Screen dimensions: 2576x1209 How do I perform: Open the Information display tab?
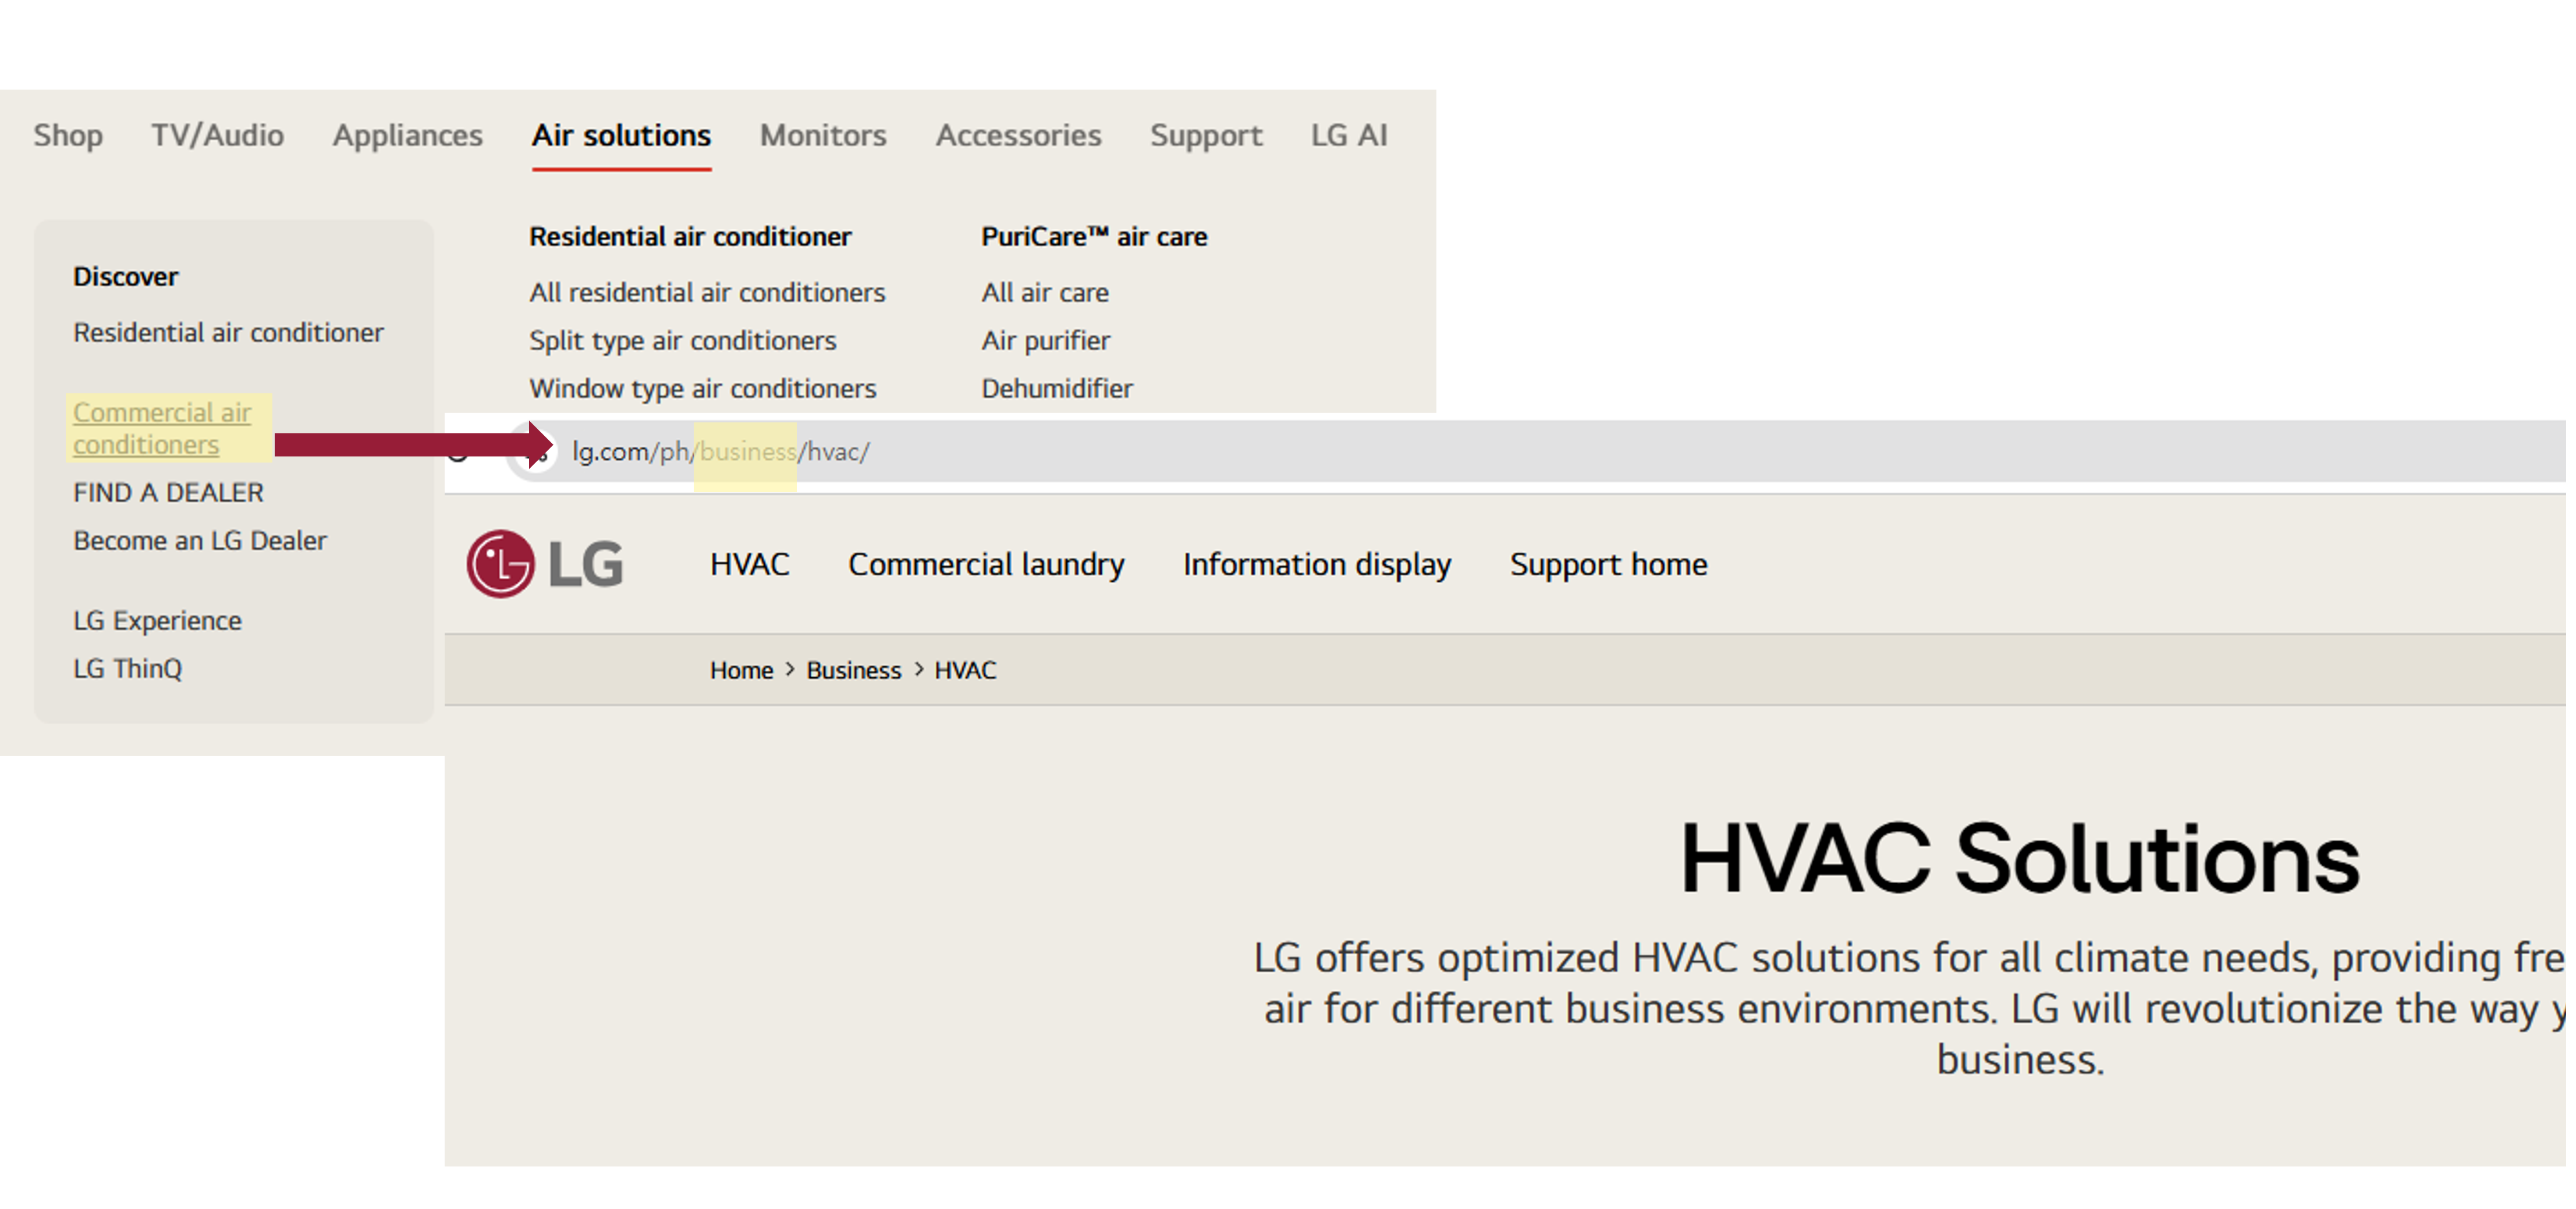1316,564
